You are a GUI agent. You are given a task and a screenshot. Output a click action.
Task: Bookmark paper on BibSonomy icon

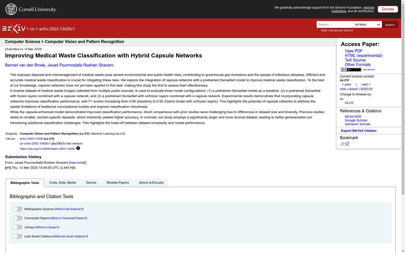click(x=342, y=144)
